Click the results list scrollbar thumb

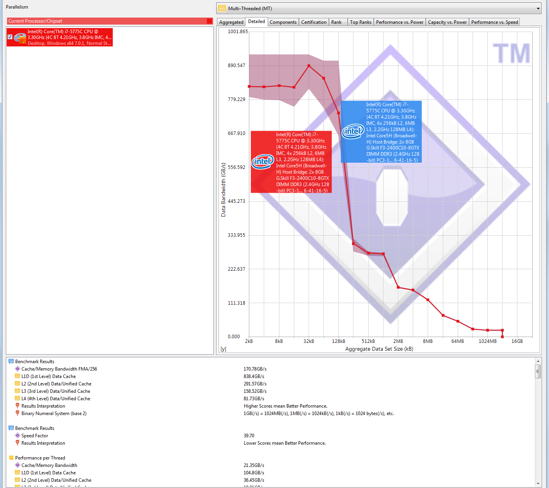coord(538,371)
